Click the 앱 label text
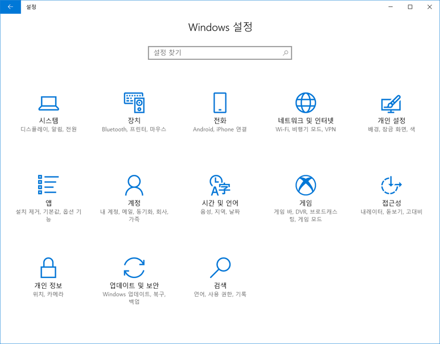Viewport: 440px width, 344px height. click(48, 203)
